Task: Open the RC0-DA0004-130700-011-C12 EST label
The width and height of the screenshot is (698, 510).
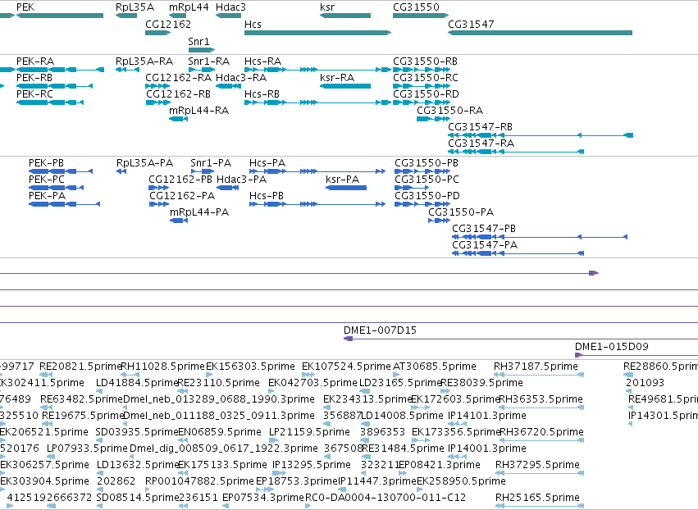Action: [385, 498]
